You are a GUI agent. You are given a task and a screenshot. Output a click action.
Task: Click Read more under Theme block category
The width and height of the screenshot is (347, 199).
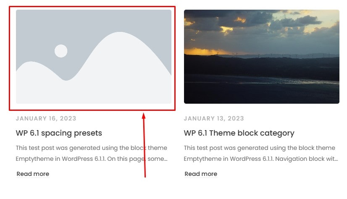[x=201, y=174]
